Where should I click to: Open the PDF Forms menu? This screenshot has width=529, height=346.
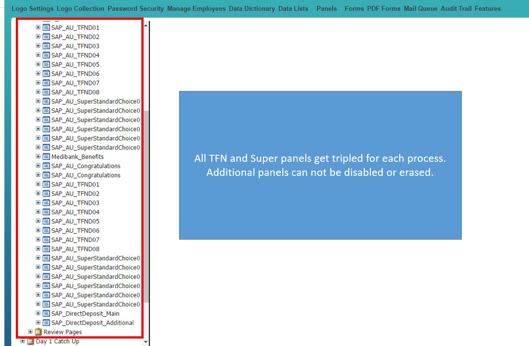(x=384, y=8)
